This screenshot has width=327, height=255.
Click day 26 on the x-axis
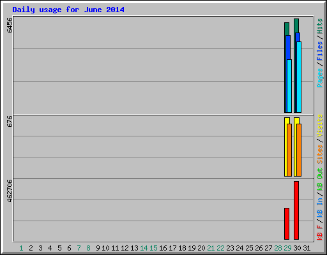(x=259, y=248)
